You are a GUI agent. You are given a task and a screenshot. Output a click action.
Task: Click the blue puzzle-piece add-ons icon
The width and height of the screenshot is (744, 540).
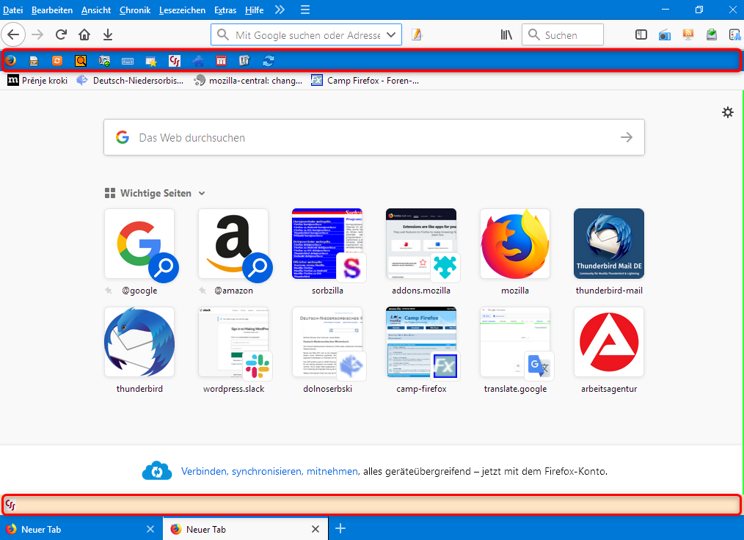tap(198, 61)
